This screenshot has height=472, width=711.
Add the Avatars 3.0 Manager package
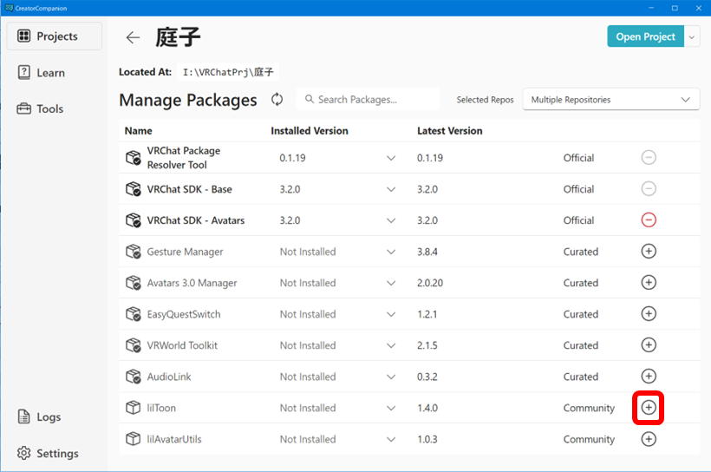point(648,283)
